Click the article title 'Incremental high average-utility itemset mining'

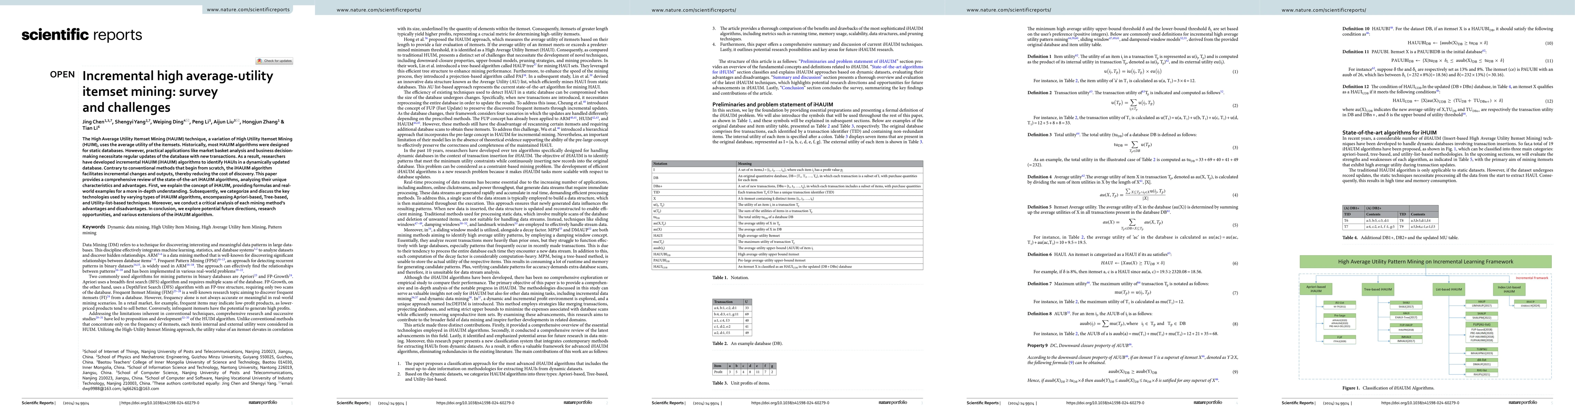177,91
